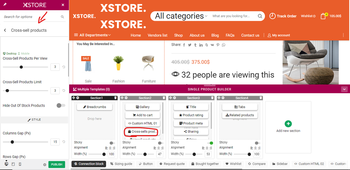Share on Twitter icon
The width and height of the screenshot is (350, 170).
click(x=189, y=45)
